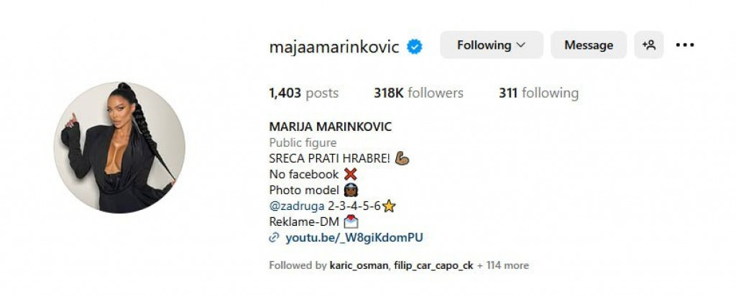
Task: Click the woman emoji after Photo model
Action: pyautogui.click(x=351, y=190)
